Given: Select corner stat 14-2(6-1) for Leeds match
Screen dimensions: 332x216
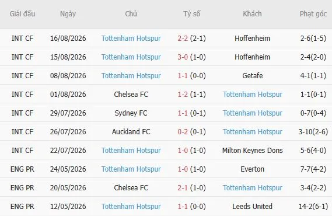Looking at the screenshot, I should point(313,206).
